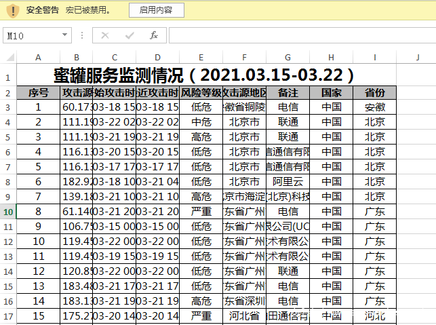Image resolution: width=436 pixels, height=325 pixels.
Task: Select the 严重 cell in row 10
Action: click(201, 212)
